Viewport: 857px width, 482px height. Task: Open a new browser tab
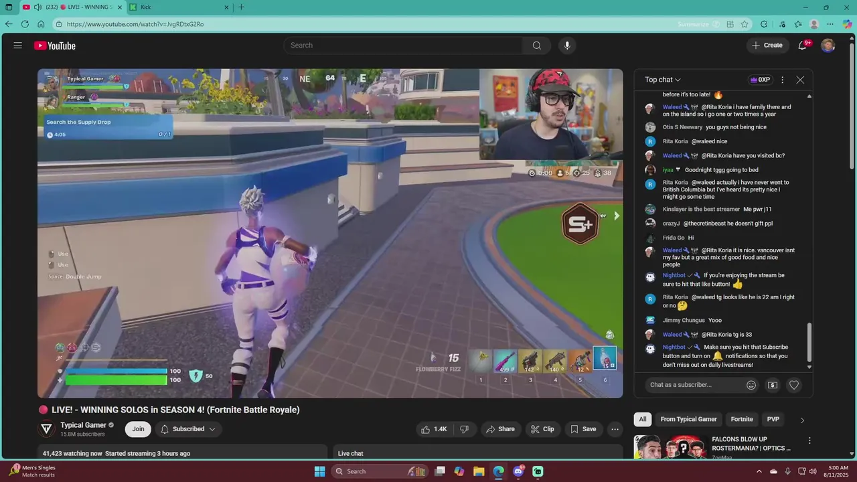241,7
